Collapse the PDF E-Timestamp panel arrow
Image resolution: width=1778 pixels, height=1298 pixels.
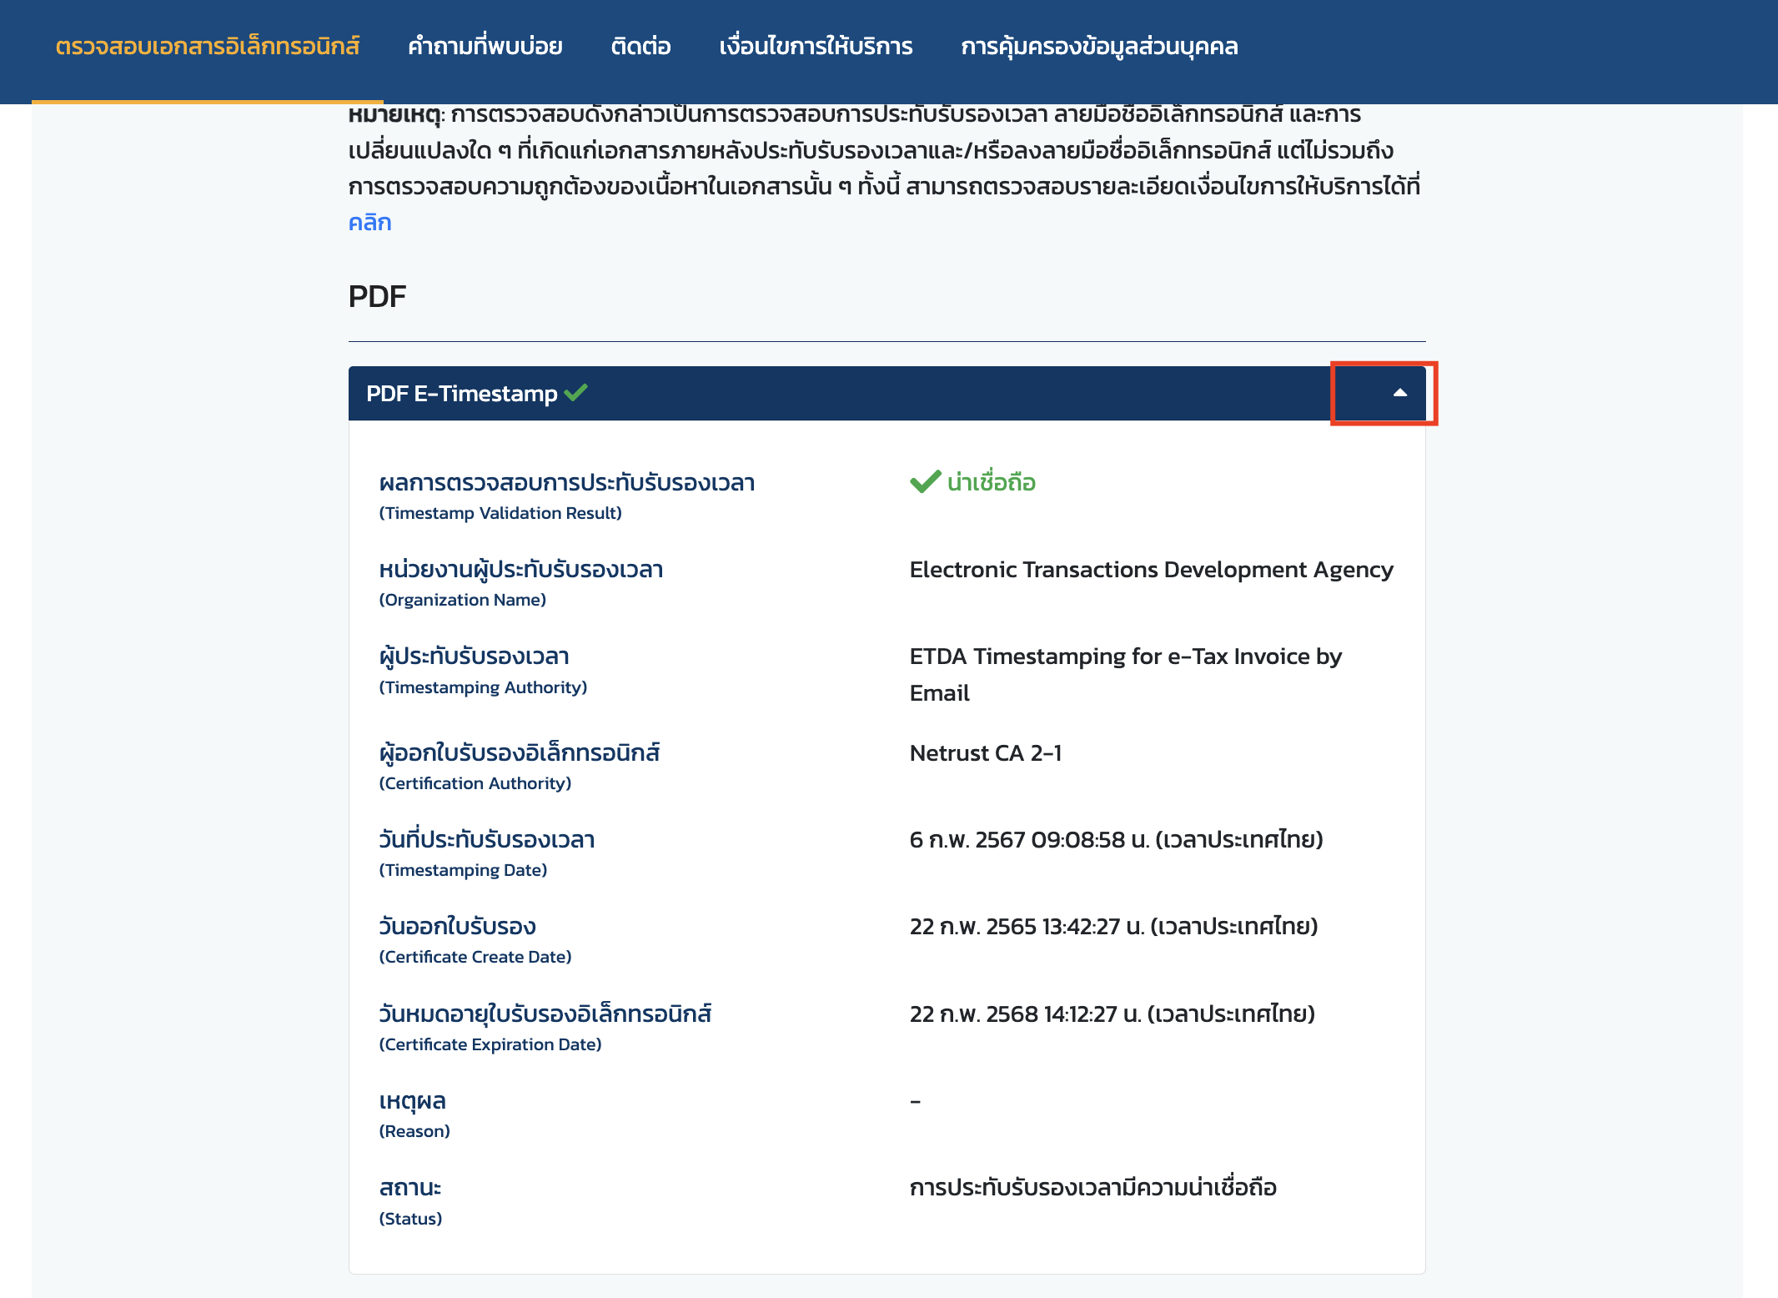[1399, 393]
